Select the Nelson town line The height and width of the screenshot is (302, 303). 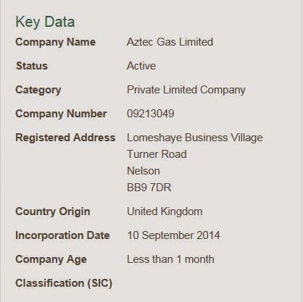[x=144, y=171]
